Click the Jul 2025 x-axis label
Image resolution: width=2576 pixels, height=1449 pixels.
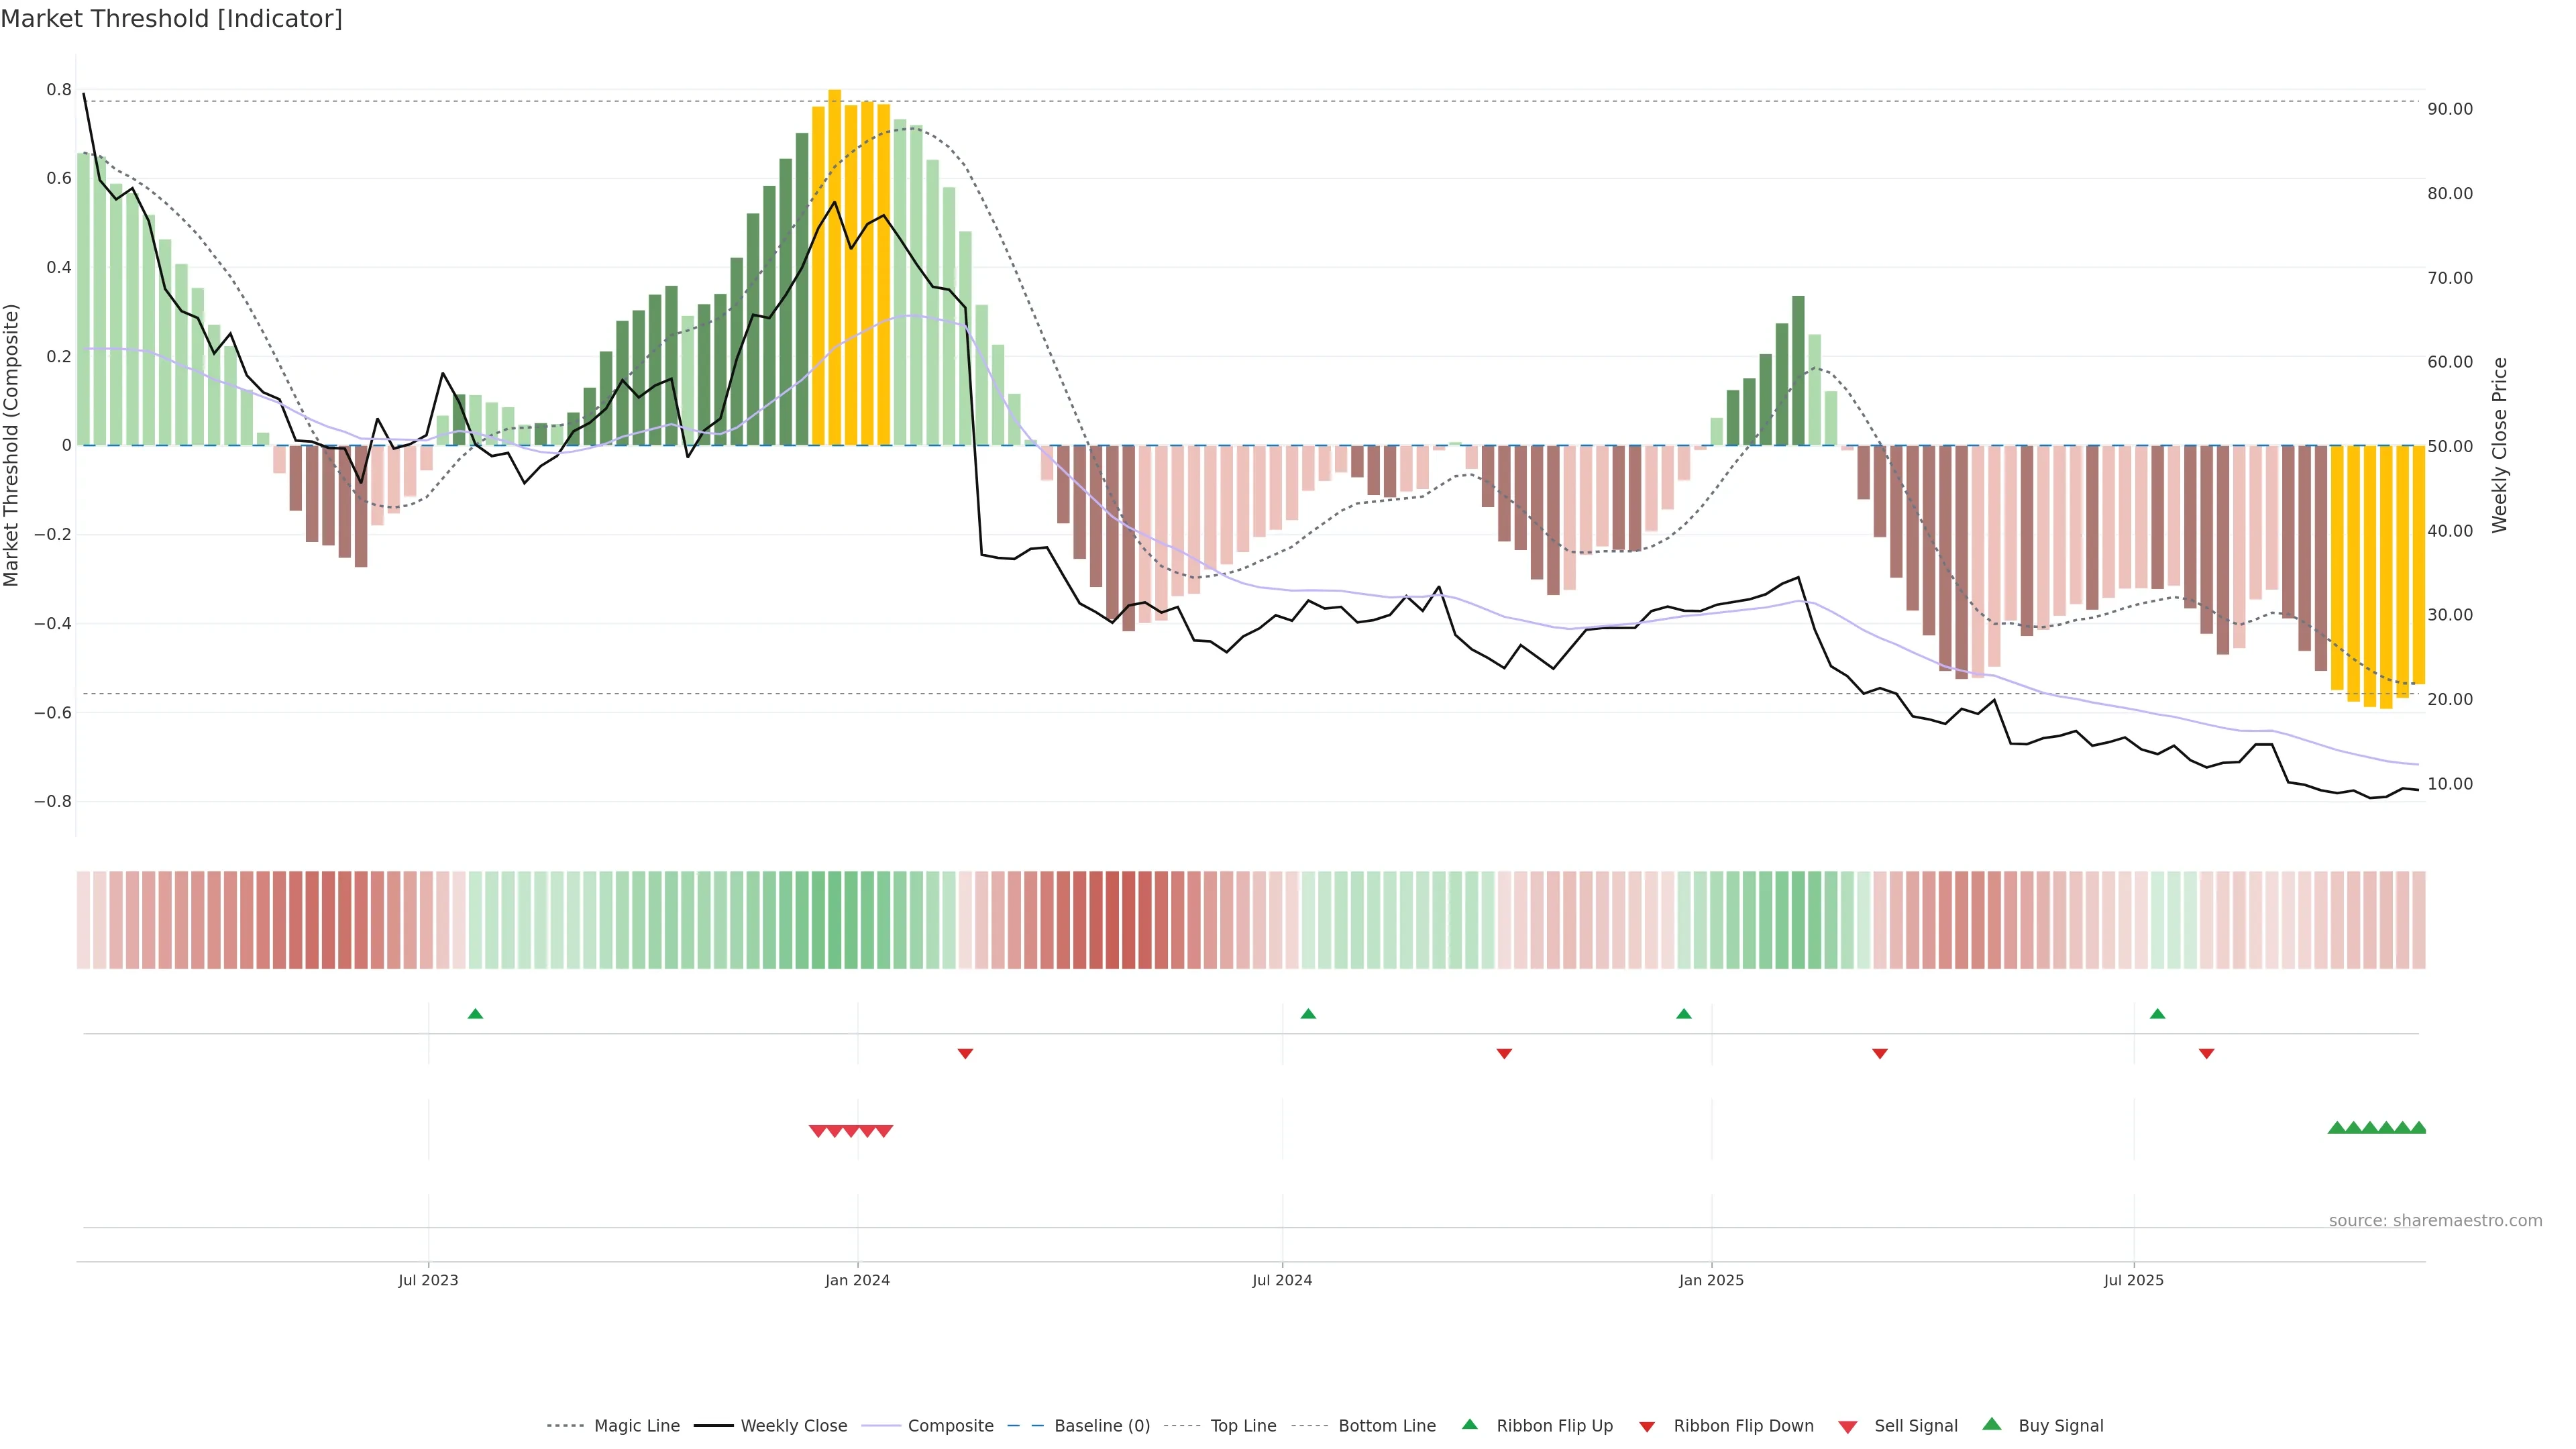click(x=2133, y=1280)
